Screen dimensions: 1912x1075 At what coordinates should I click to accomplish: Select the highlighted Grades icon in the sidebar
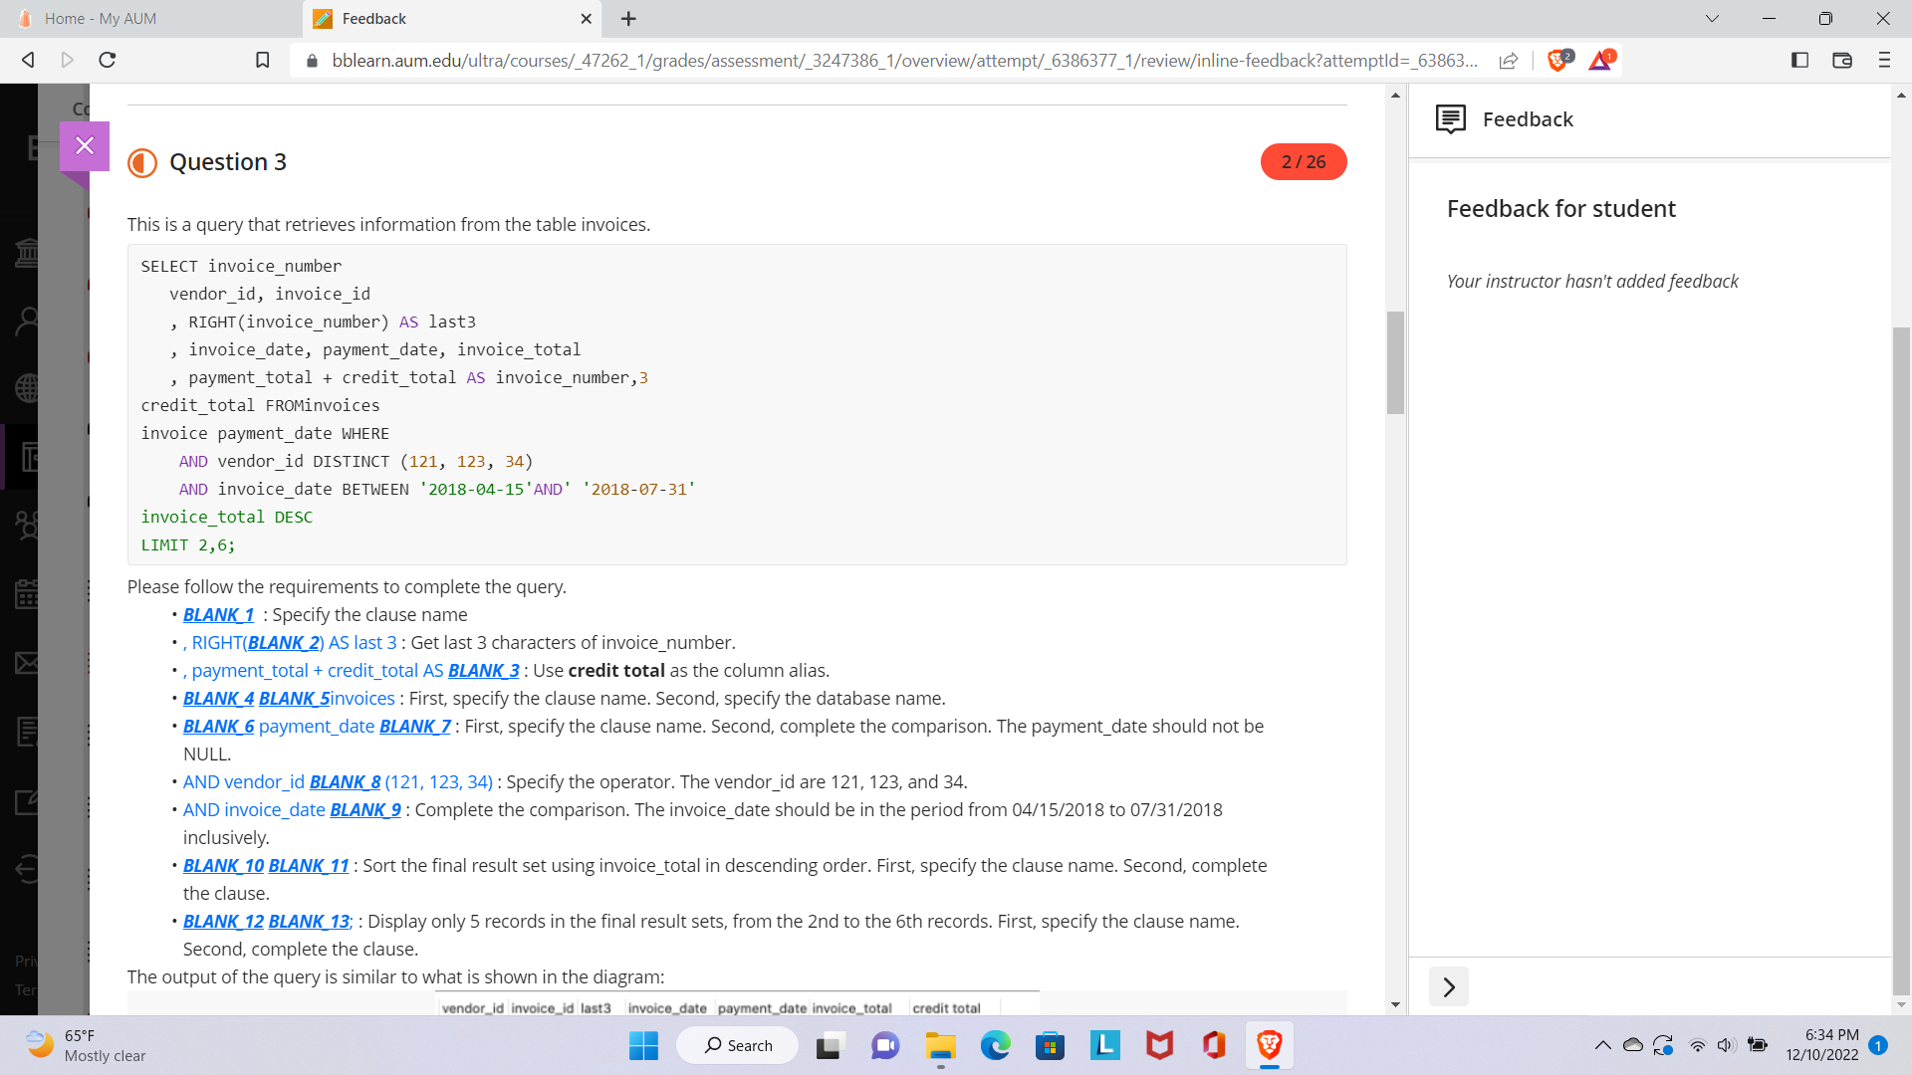point(28,458)
